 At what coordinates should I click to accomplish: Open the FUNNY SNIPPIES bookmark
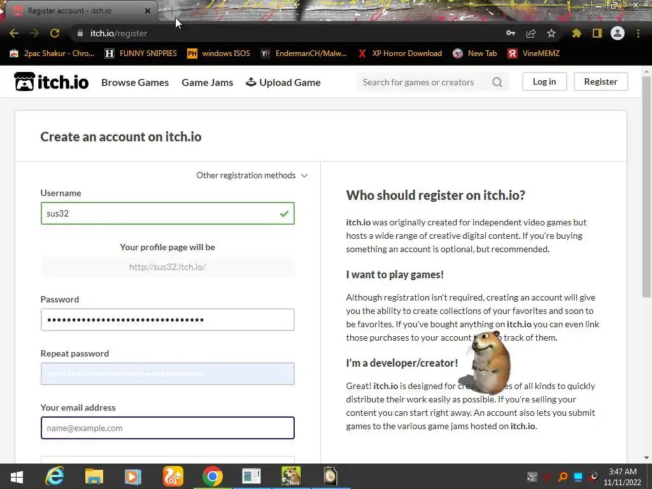(141, 53)
